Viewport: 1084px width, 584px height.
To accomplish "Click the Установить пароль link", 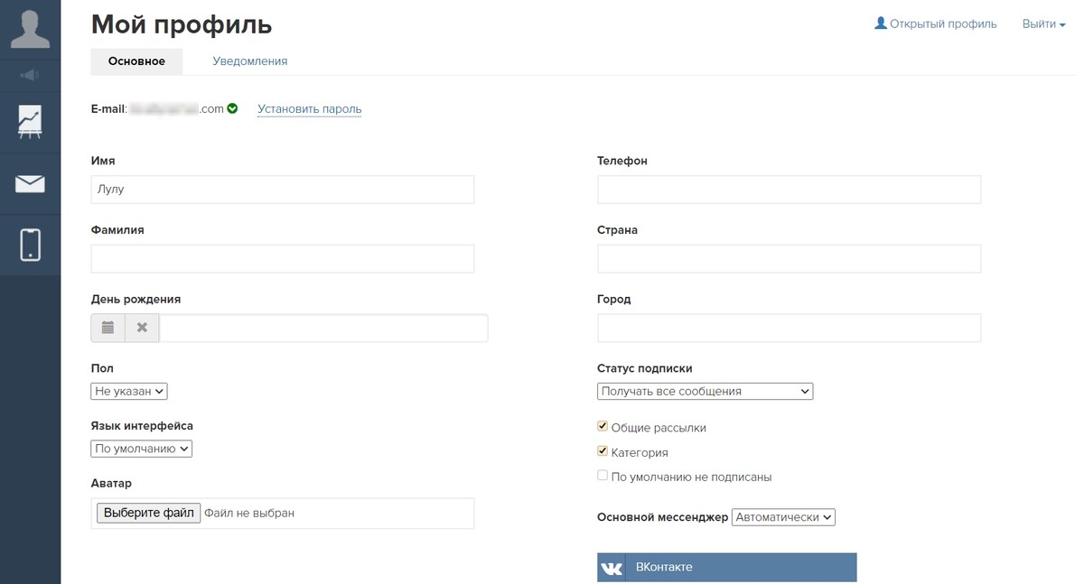I will point(309,109).
